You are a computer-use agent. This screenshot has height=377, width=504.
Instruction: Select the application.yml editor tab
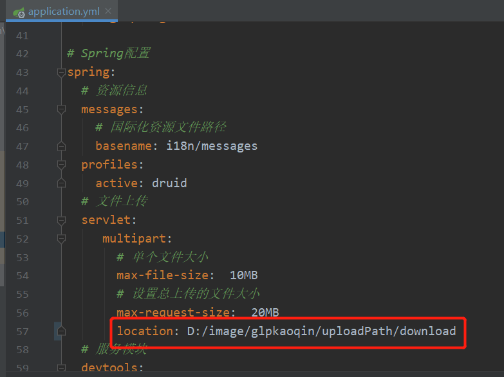[x=62, y=11]
